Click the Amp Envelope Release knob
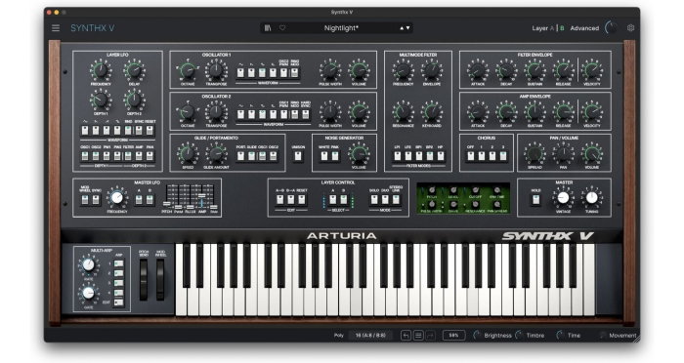The image size is (684, 363). [x=563, y=112]
